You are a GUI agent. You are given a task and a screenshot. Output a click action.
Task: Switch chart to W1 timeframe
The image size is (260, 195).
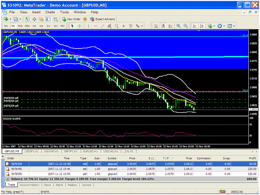56,26
